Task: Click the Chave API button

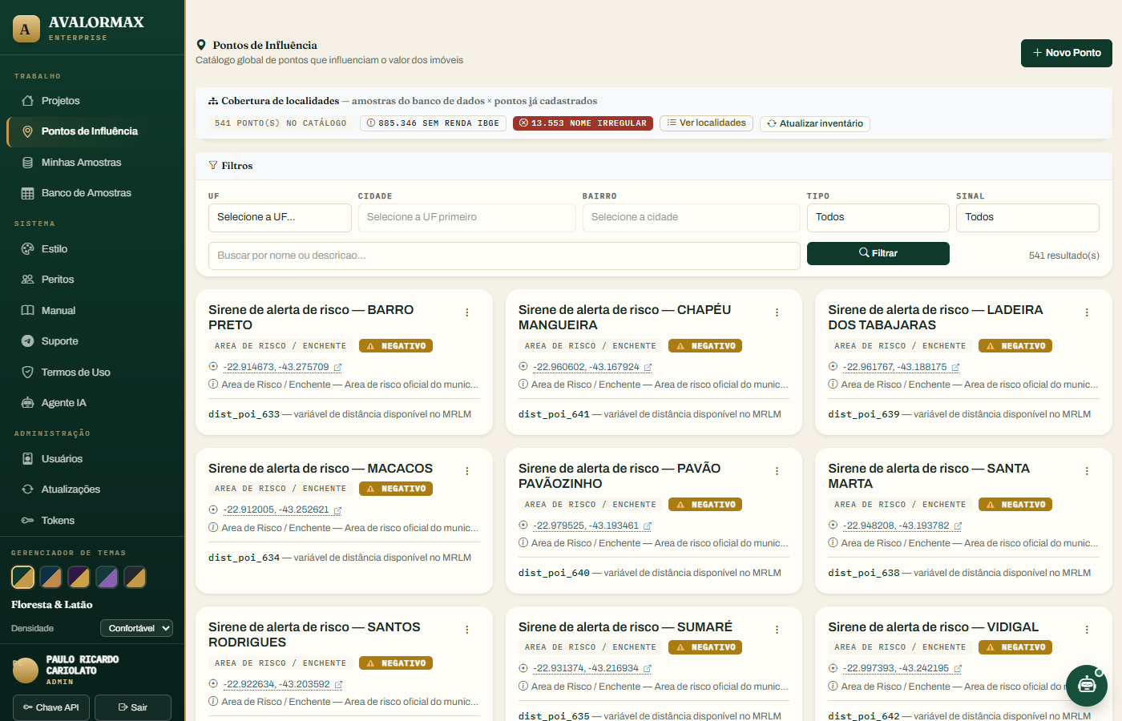Action: click(x=51, y=707)
